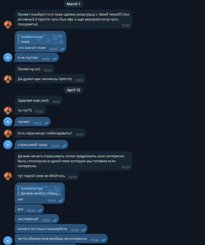Select the message 'не отвлекай'
The height and width of the screenshot is (245, 205).
37,219
